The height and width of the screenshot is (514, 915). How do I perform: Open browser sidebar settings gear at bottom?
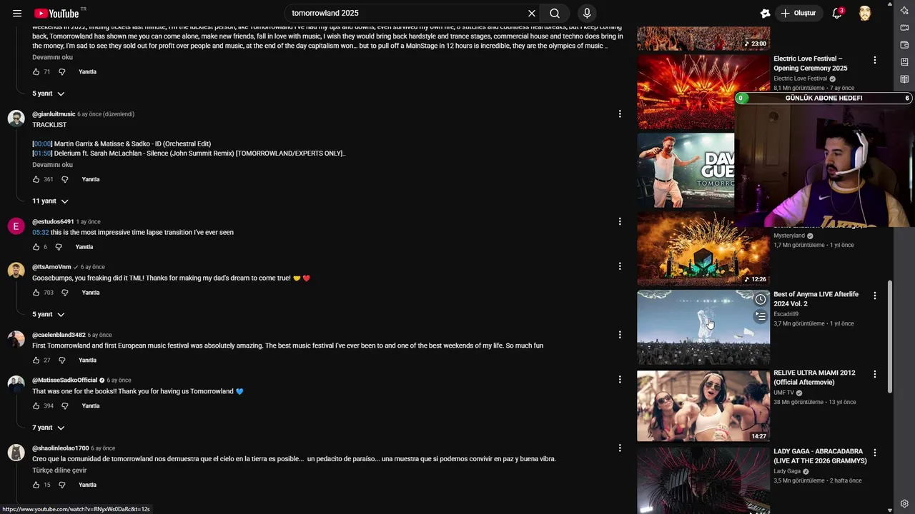click(x=904, y=503)
